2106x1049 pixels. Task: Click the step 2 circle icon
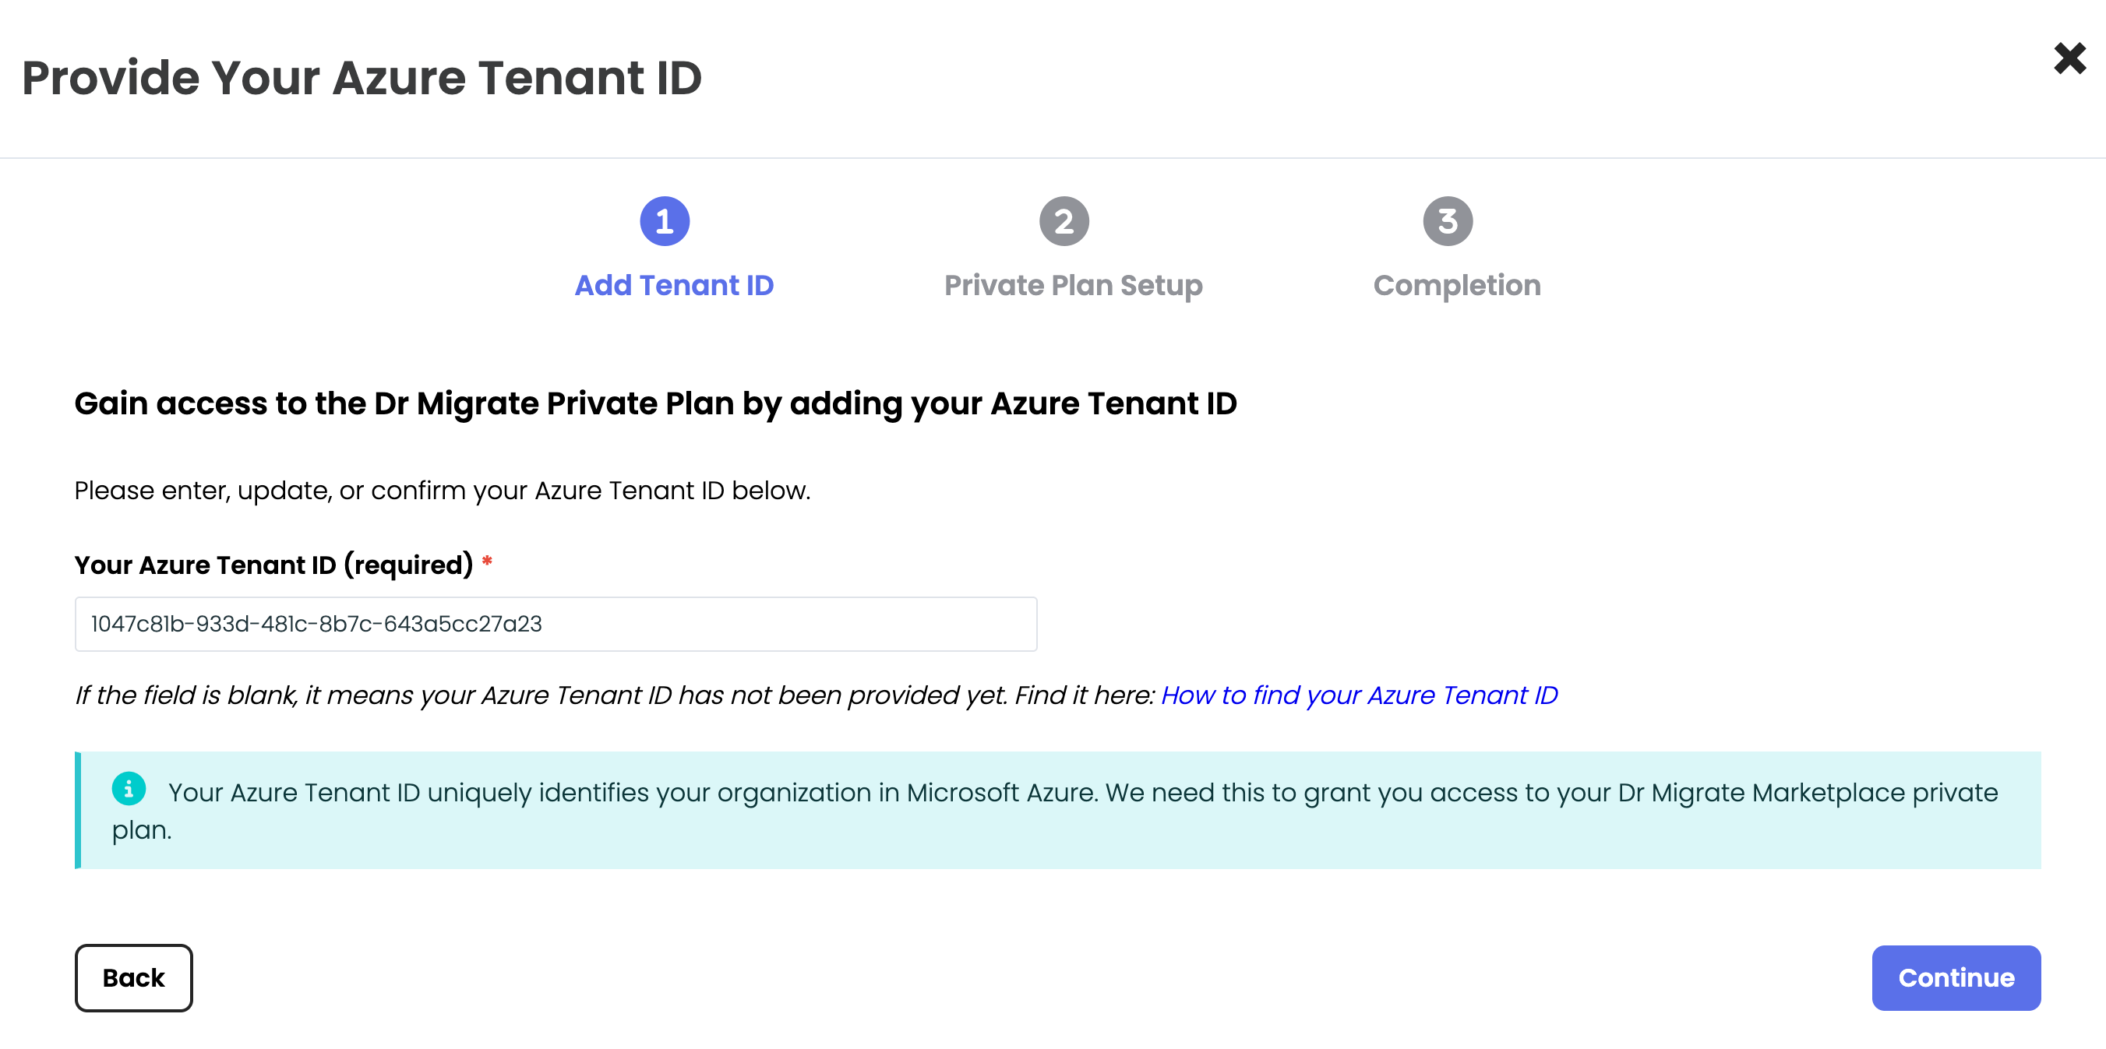[x=1064, y=220]
